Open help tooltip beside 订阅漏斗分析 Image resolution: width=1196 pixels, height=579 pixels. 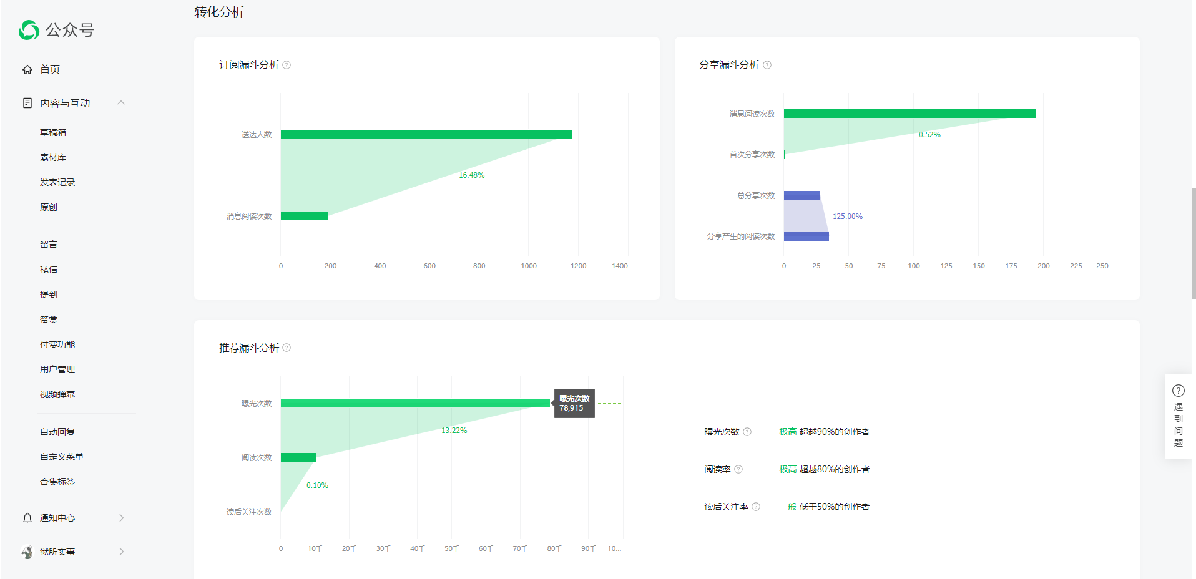coord(287,65)
